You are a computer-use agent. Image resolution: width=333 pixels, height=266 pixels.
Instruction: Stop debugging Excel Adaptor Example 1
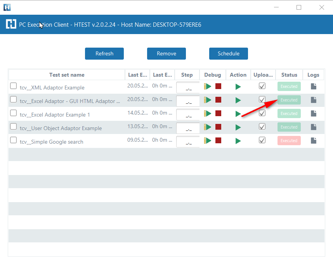click(218, 113)
